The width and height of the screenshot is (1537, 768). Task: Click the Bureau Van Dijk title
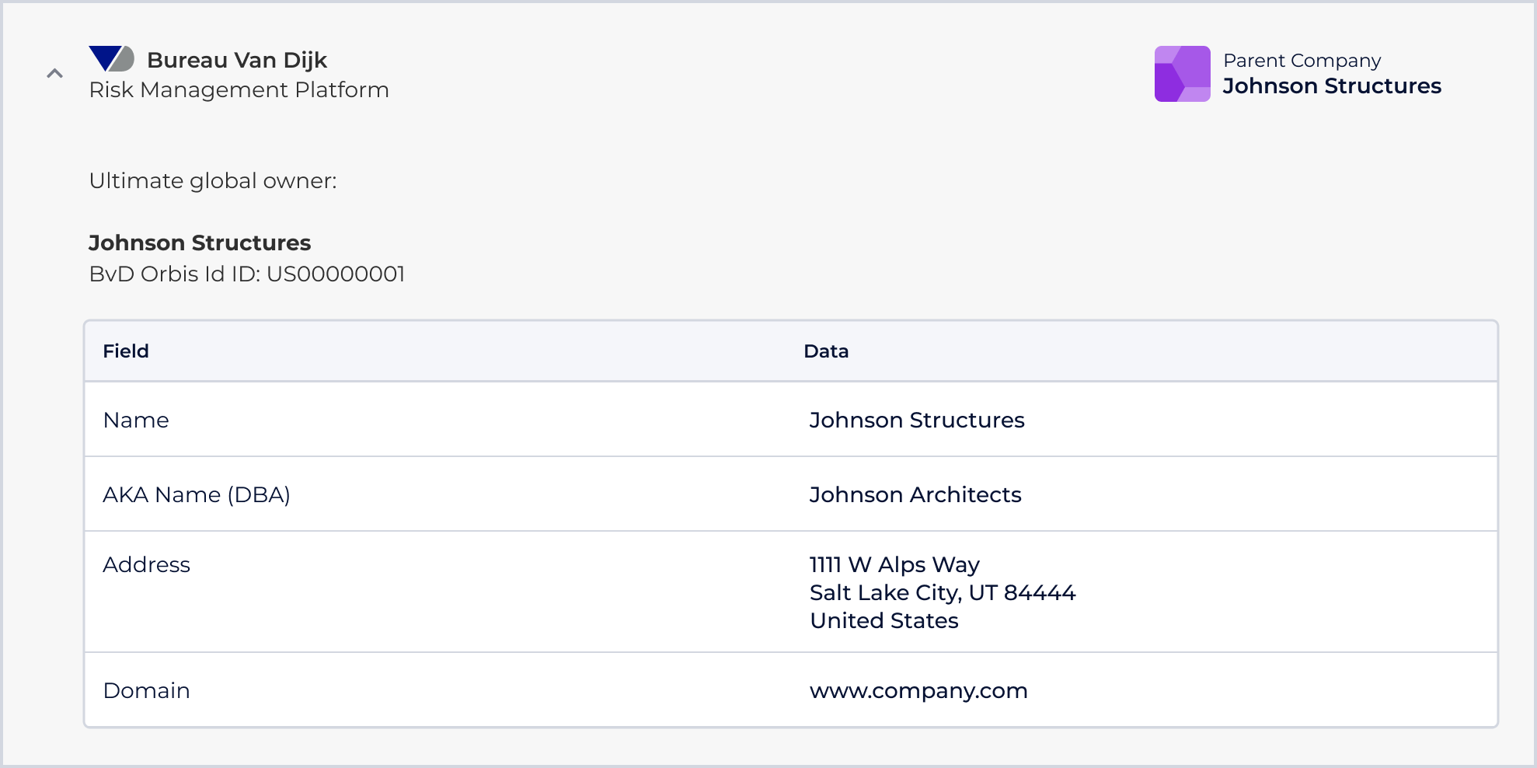pos(237,60)
